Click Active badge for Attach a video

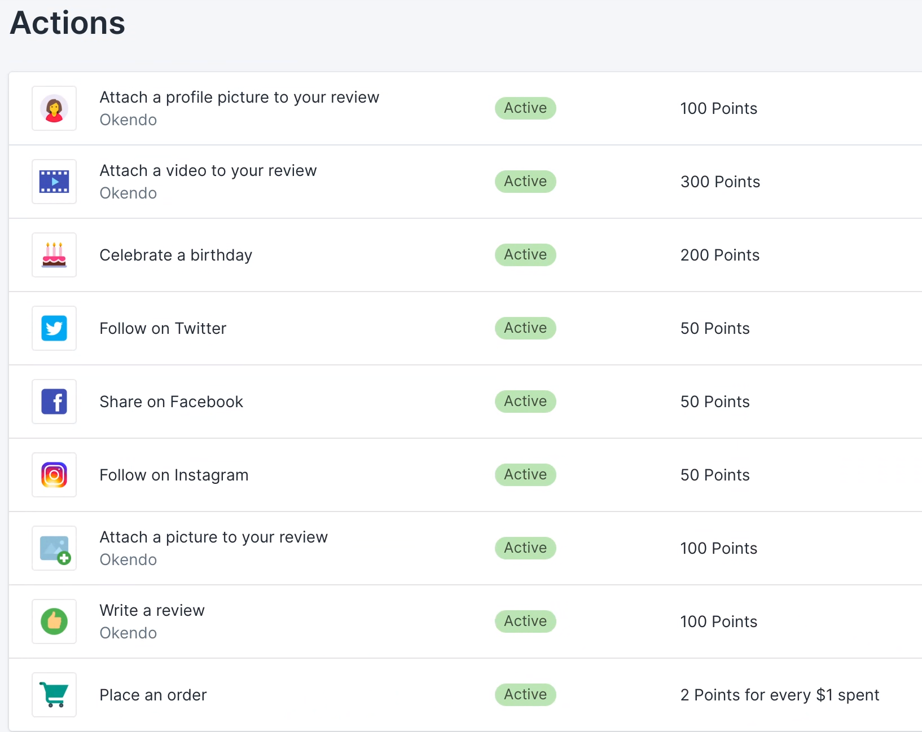pos(525,182)
